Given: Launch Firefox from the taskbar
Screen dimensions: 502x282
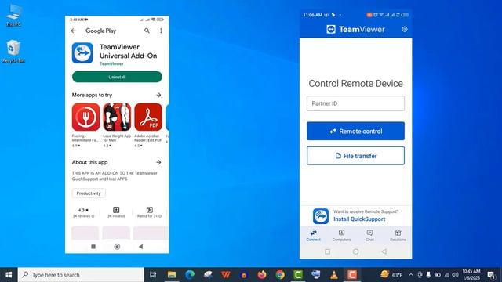Looking at the screenshot, I should click(x=262, y=275).
